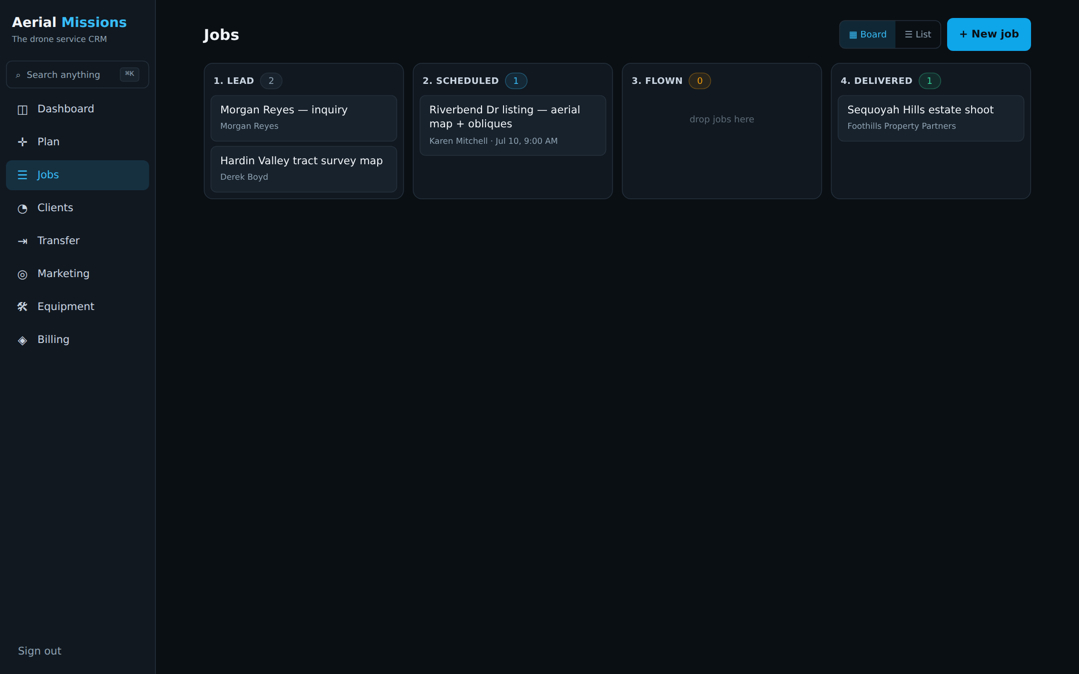
Task: Open the Hardin Valley tract survey card
Action: 304,169
